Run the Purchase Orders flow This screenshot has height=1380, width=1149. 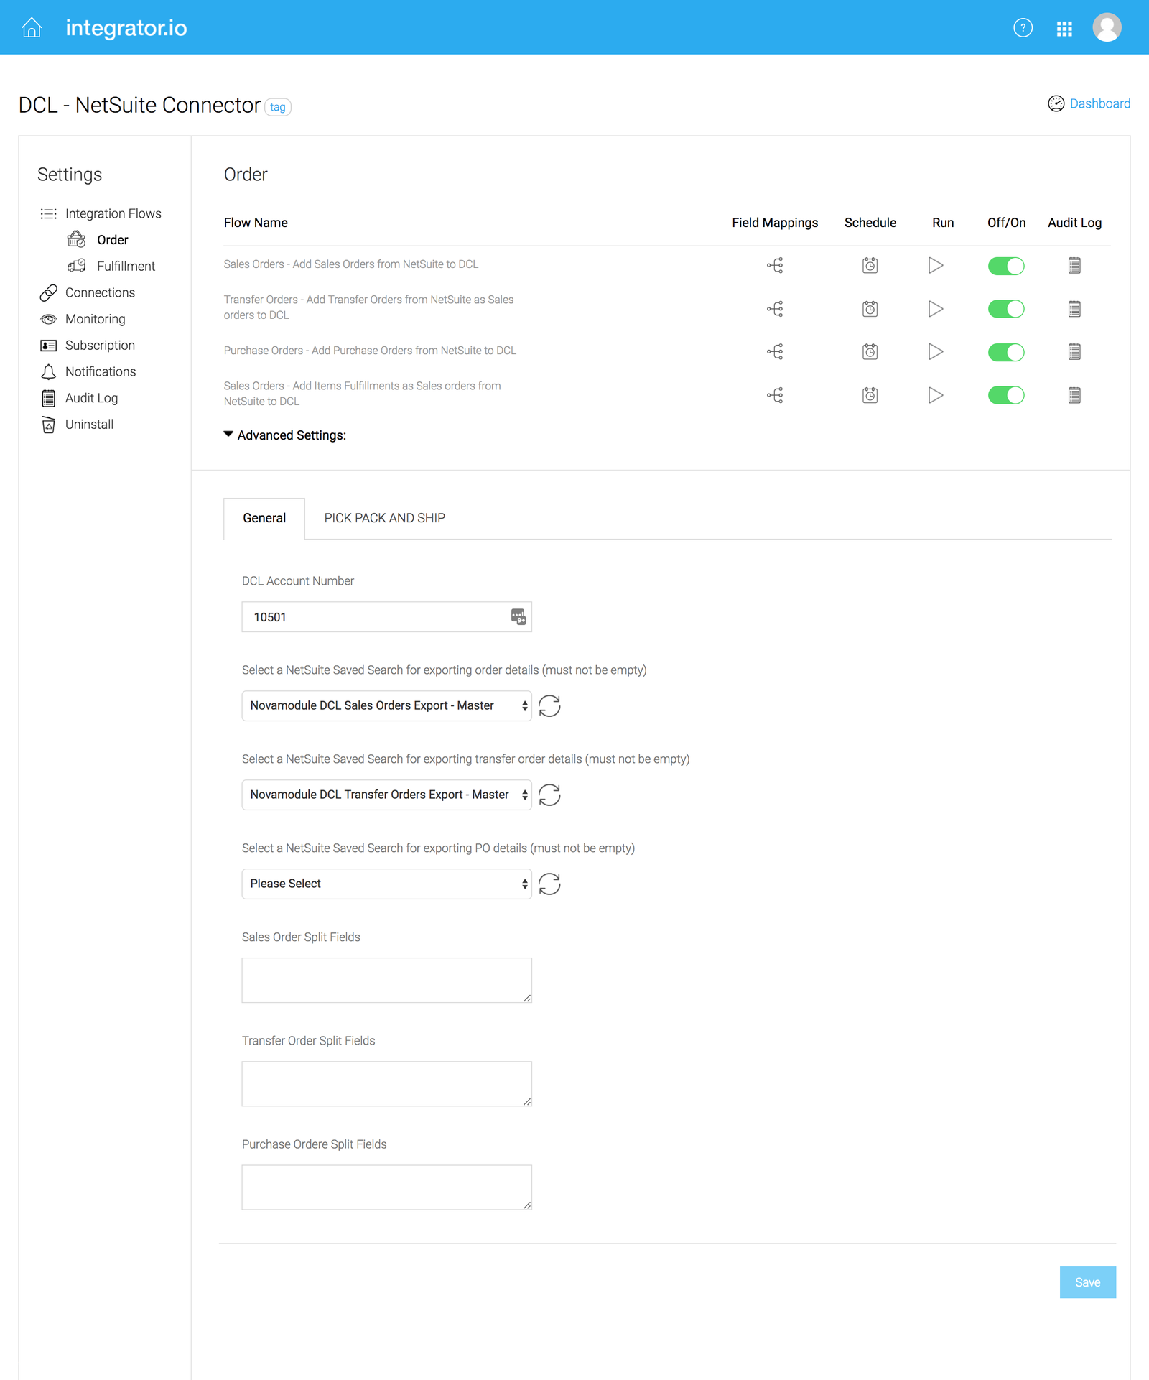935,351
